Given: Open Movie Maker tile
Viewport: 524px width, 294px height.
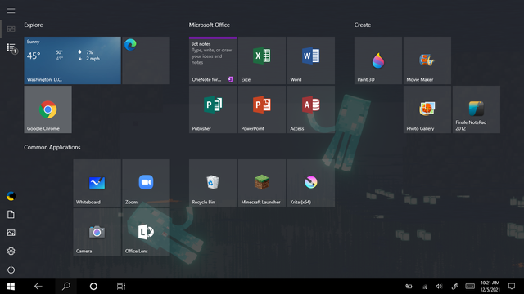Looking at the screenshot, I should (427, 60).
